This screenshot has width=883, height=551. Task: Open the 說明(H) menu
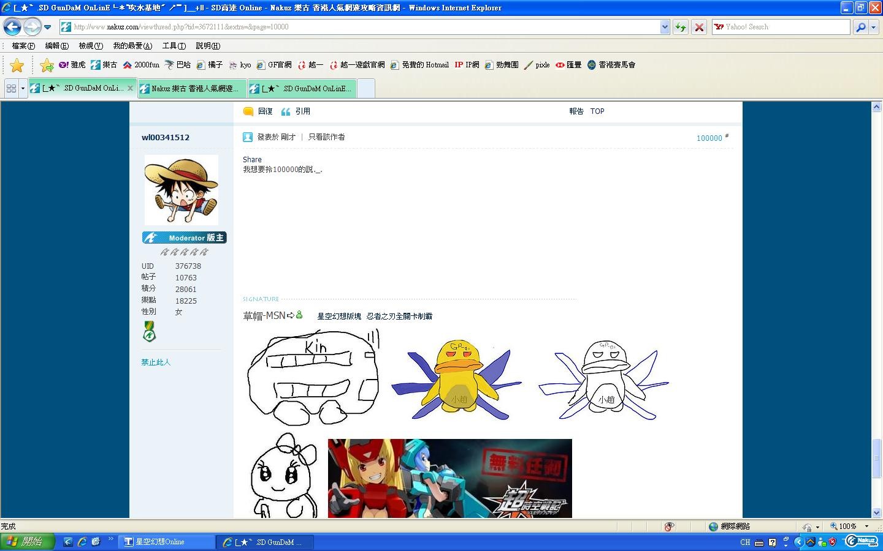click(x=208, y=46)
